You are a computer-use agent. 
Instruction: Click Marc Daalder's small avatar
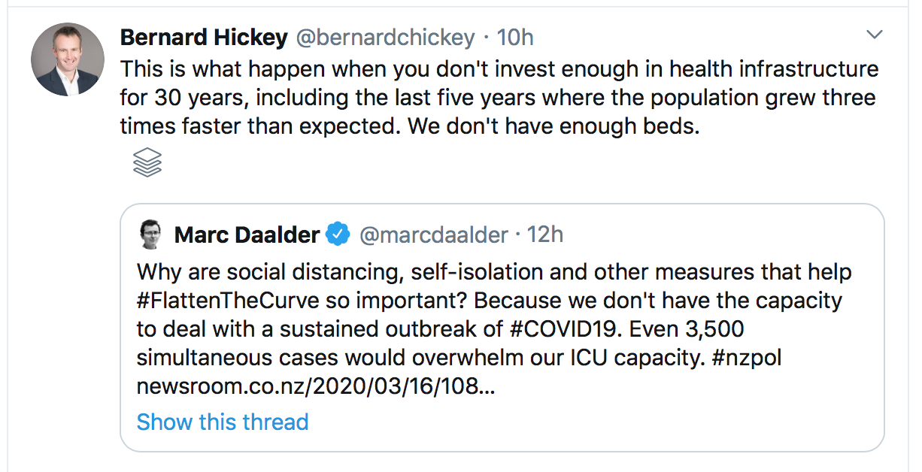pyautogui.click(x=151, y=235)
